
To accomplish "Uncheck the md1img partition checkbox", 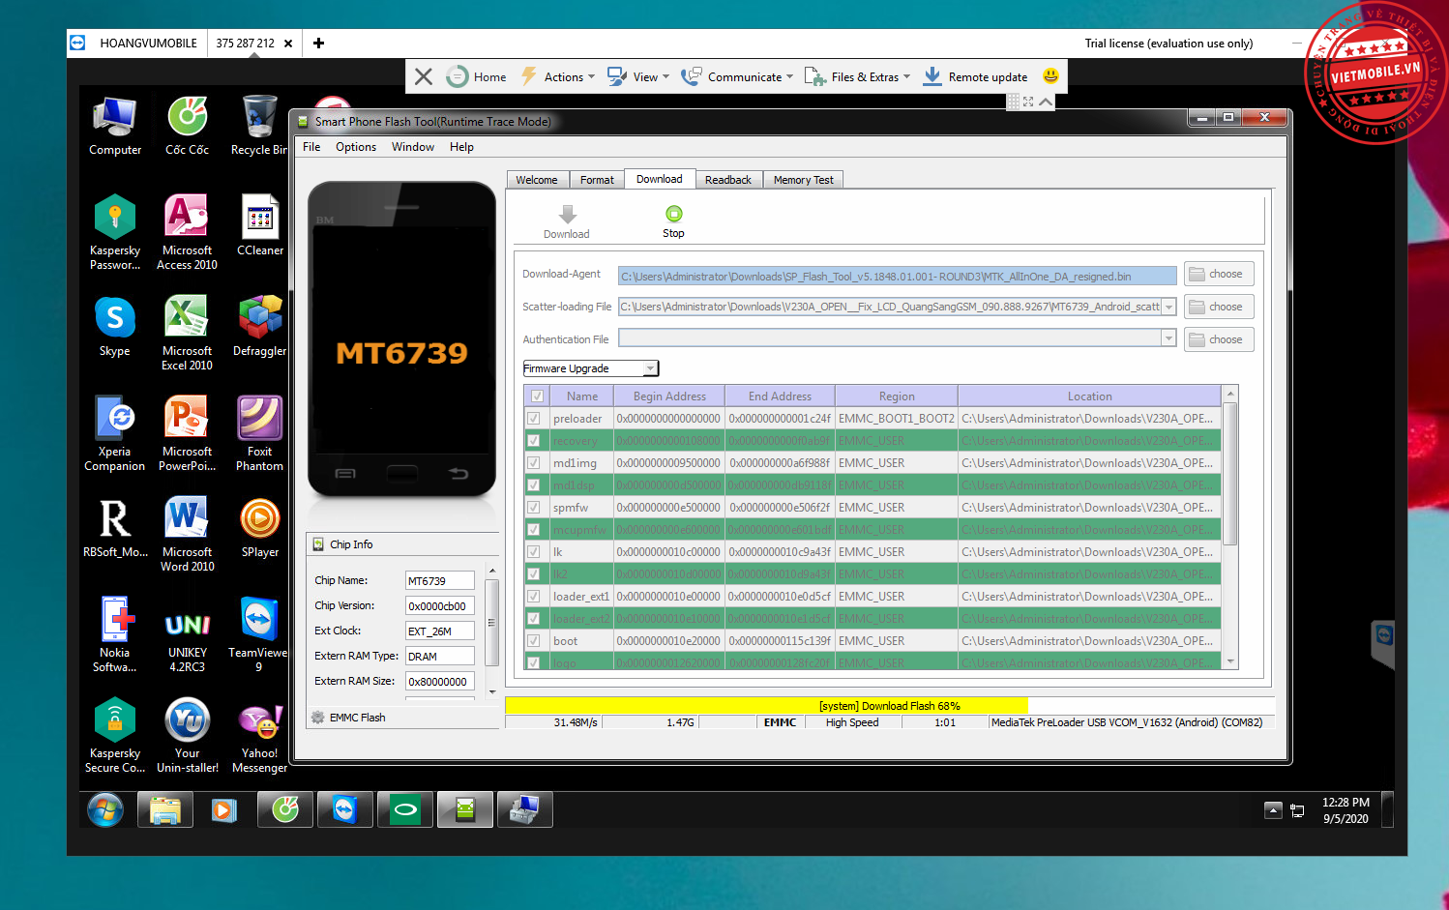I will (533, 463).
